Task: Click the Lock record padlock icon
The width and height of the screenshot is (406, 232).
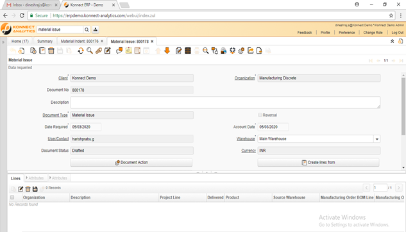Action: [223, 51]
